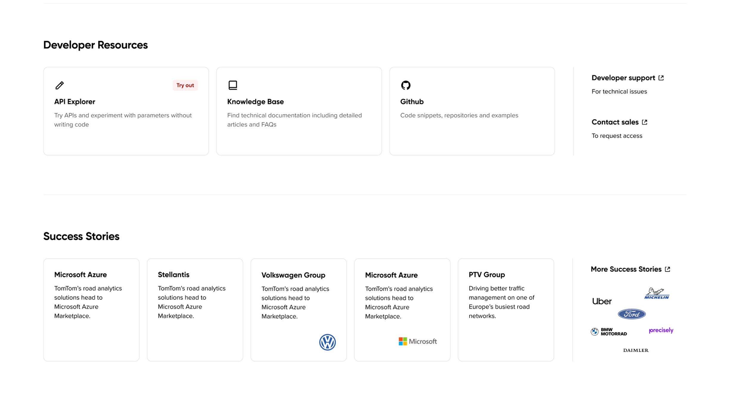Screen dimensions: 730x404
Task: Select the Github octocat icon
Action: coord(405,85)
